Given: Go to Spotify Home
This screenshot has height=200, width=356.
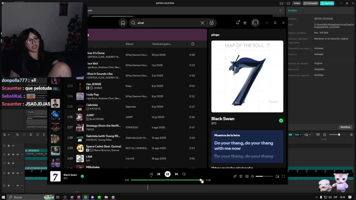Looking at the screenshot, I should [x=123, y=23].
